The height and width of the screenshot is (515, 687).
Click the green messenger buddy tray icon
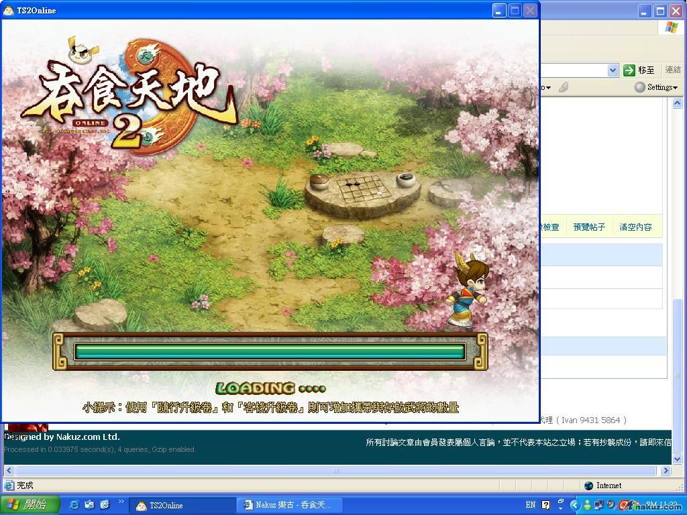point(587,505)
